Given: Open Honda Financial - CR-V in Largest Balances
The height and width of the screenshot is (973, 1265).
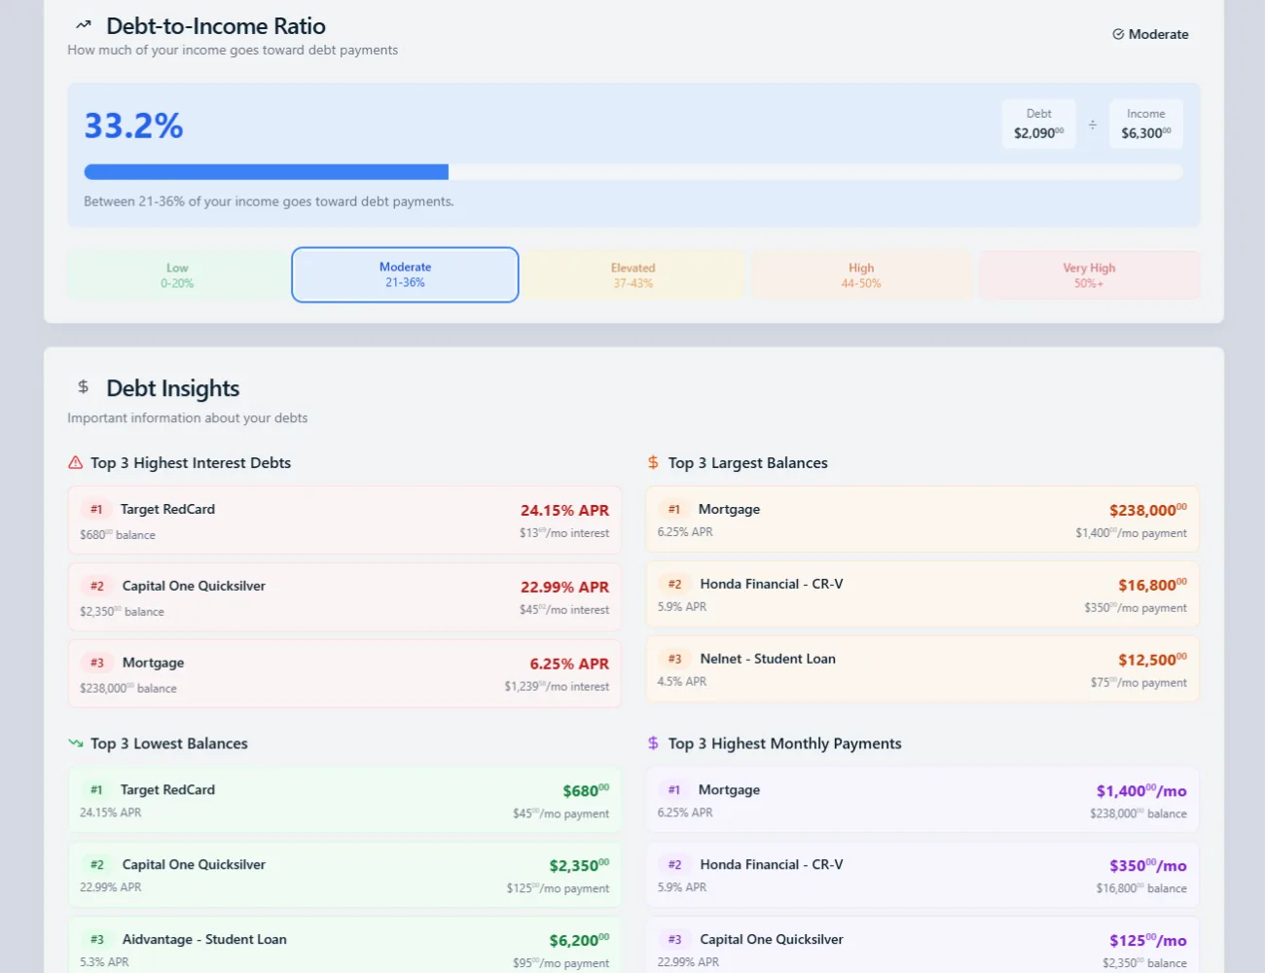Looking at the screenshot, I should pos(922,595).
